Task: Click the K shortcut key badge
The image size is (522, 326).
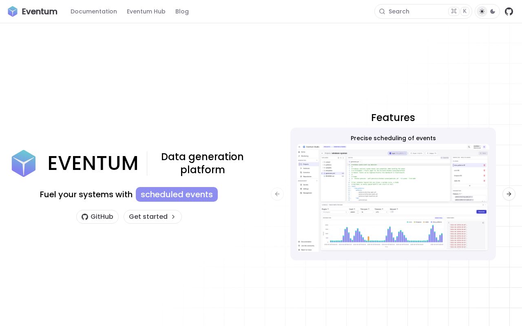Action: coord(464,11)
